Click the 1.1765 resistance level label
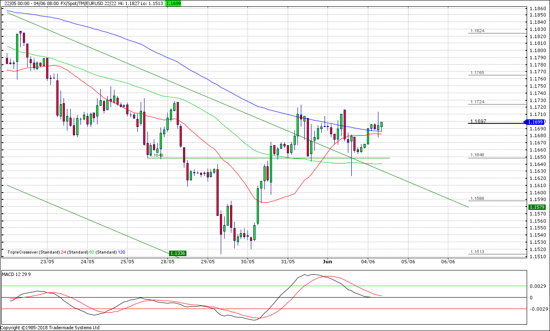The image size is (550, 331). (x=477, y=73)
